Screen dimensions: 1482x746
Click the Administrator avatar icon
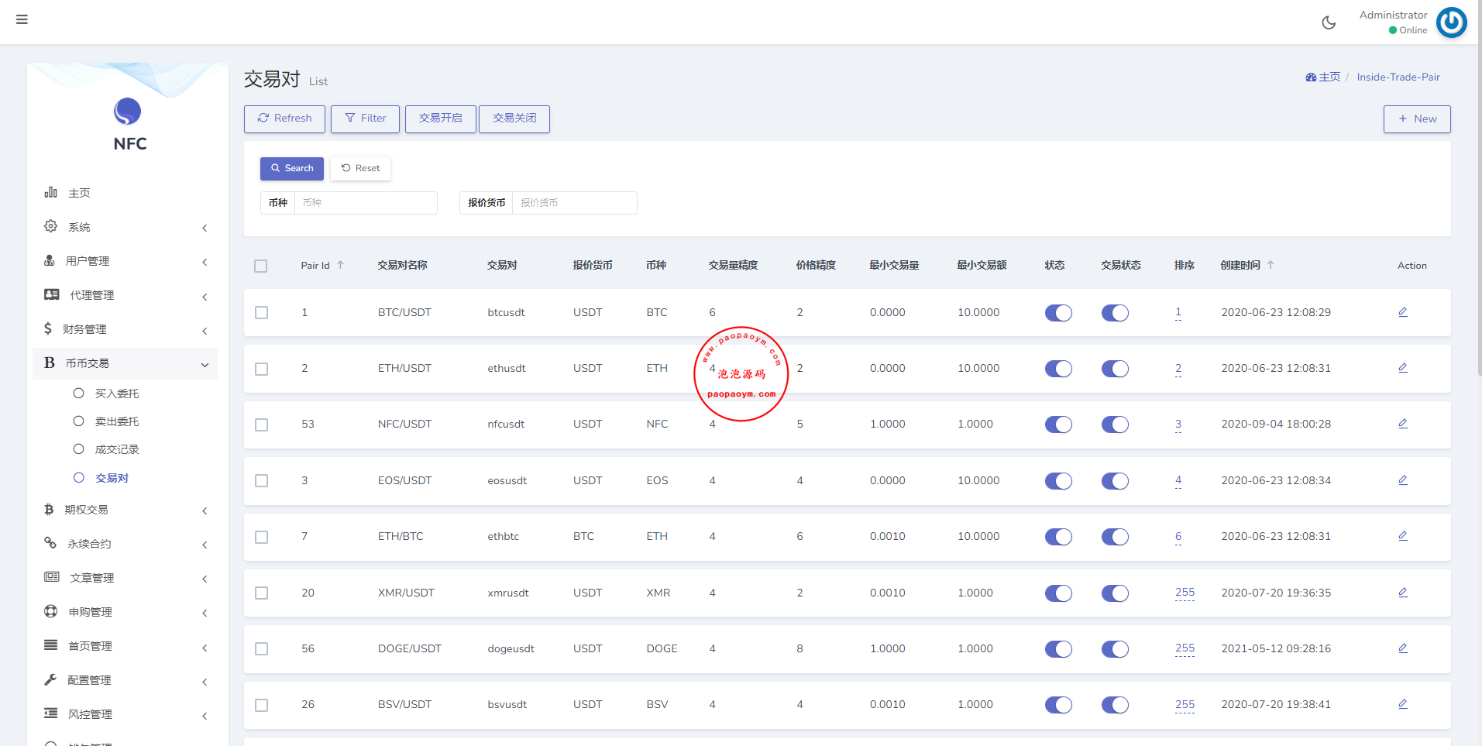point(1451,22)
